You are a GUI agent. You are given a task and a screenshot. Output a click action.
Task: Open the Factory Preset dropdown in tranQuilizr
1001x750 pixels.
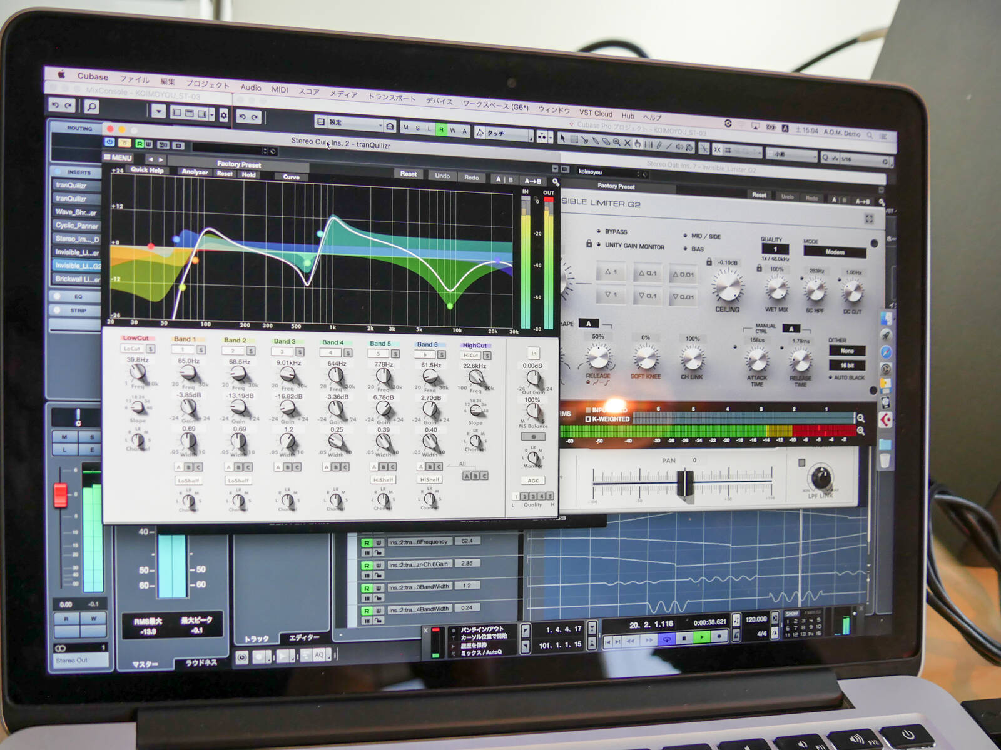240,164
